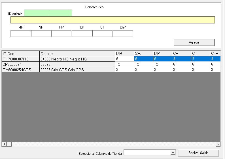Screen dimensions: 225x159
Task: Click the SR quantity input box
Action: point(41,34)
